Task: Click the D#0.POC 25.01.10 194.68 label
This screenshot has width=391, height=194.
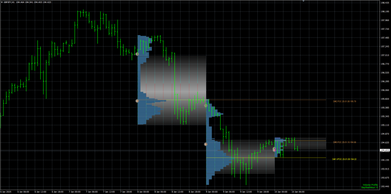Action: [344, 142]
